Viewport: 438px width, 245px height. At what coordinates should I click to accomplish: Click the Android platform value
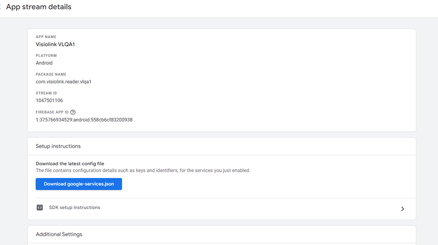[44, 63]
